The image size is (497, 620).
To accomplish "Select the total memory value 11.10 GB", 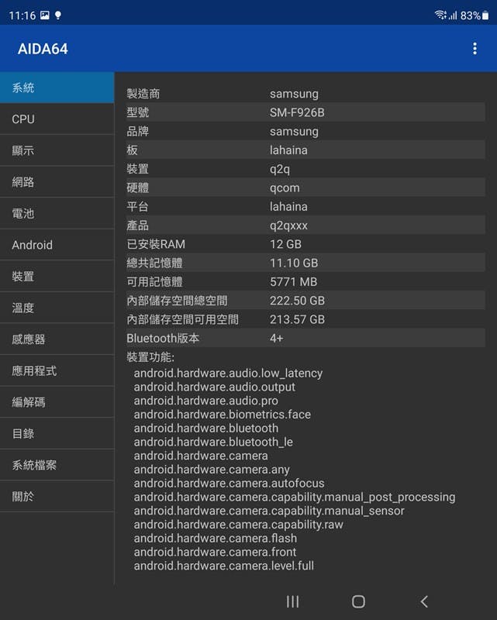I will tap(294, 263).
